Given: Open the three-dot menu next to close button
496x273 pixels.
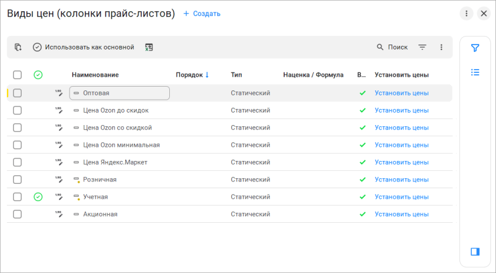Looking at the screenshot, I should coord(466,14).
